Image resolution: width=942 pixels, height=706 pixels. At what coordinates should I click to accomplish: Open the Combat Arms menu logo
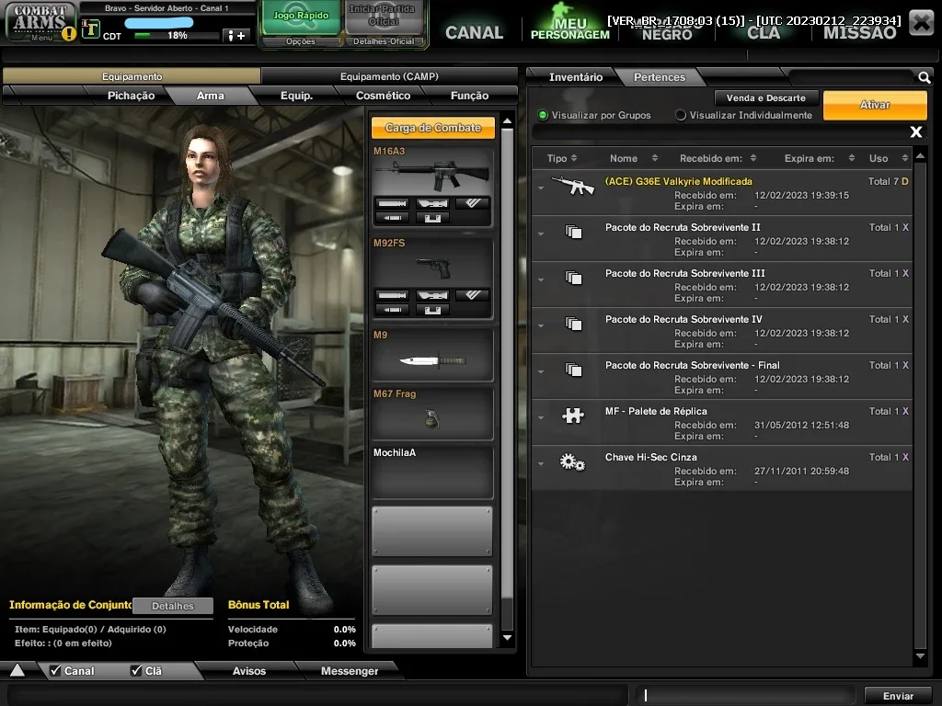pyautogui.click(x=40, y=22)
